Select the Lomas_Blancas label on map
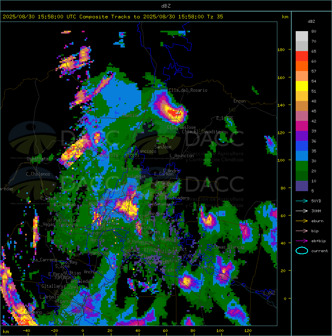332x336 pixels. tap(229, 247)
